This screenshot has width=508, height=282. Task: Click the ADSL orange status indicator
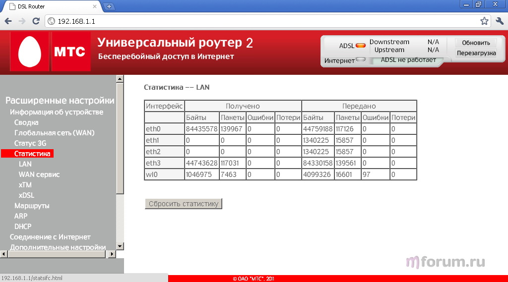(x=361, y=45)
